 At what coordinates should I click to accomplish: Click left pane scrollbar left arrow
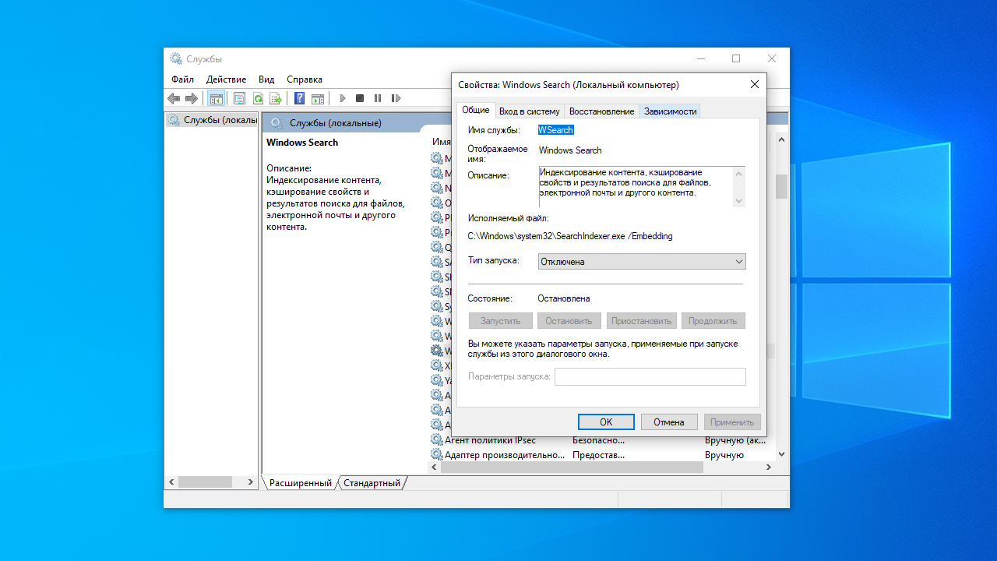[172, 483]
